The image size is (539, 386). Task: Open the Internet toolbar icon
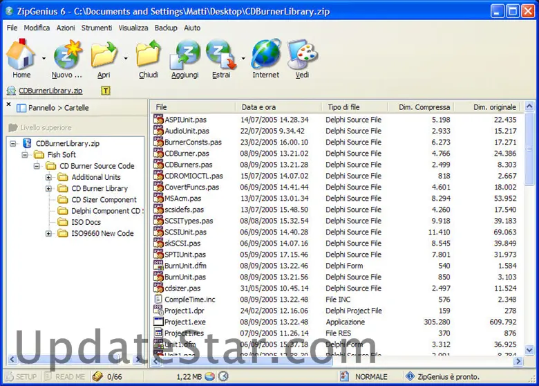pyautogui.click(x=266, y=55)
